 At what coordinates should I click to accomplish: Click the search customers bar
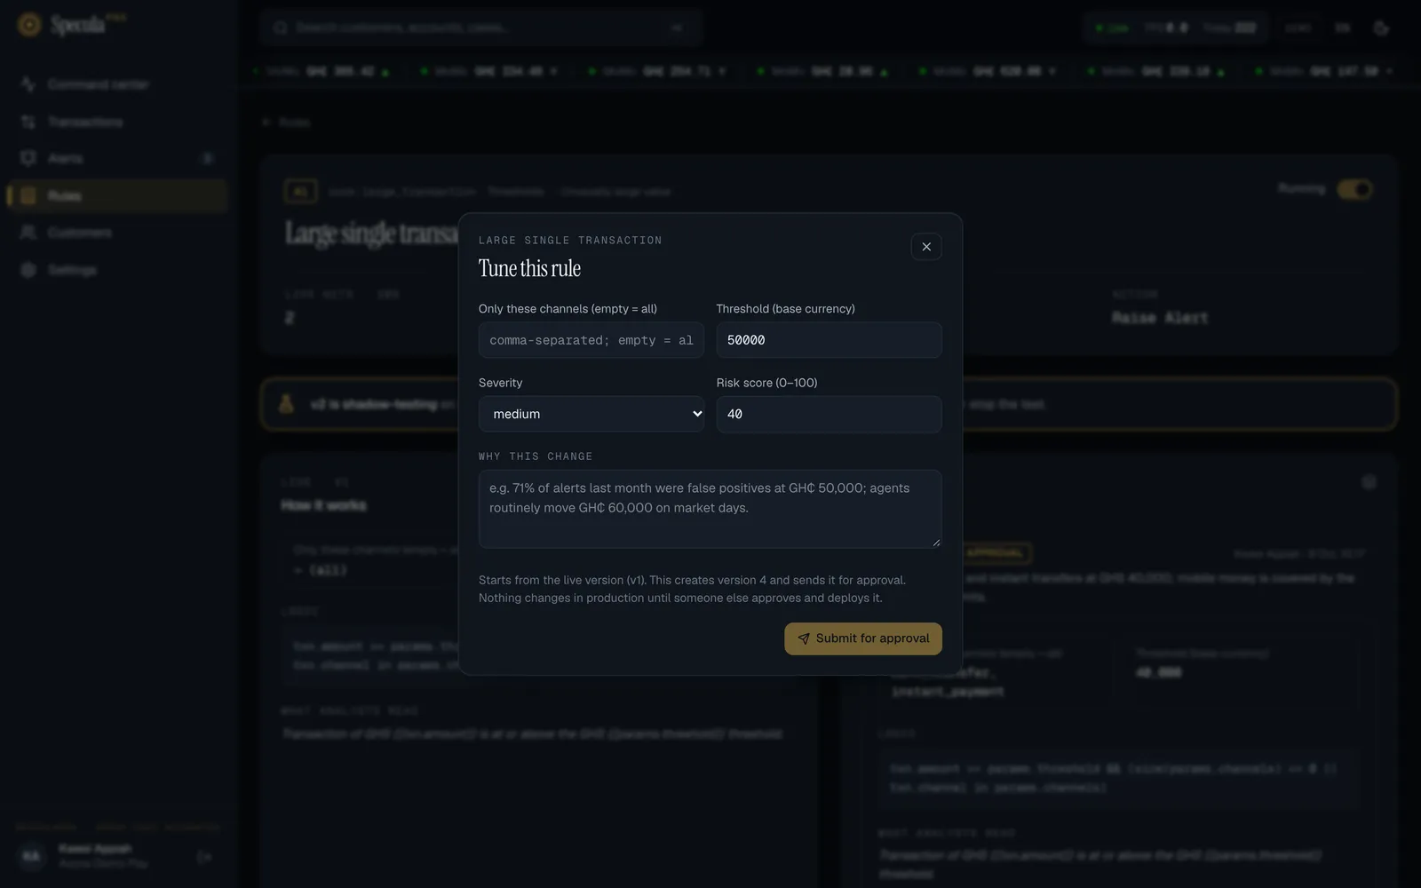[x=481, y=28]
